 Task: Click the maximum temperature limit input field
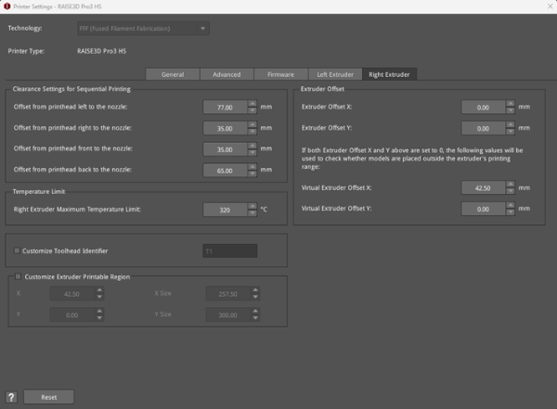tap(223, 210)
